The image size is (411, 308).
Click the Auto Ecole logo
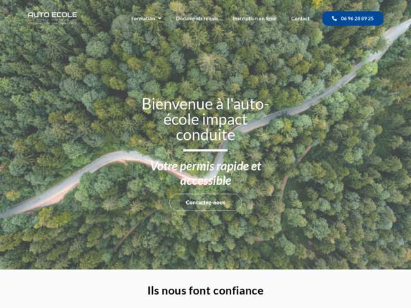(x=53, y=17)
